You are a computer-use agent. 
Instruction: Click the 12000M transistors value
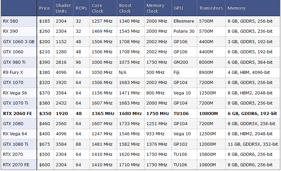click(x=207, y=144)
